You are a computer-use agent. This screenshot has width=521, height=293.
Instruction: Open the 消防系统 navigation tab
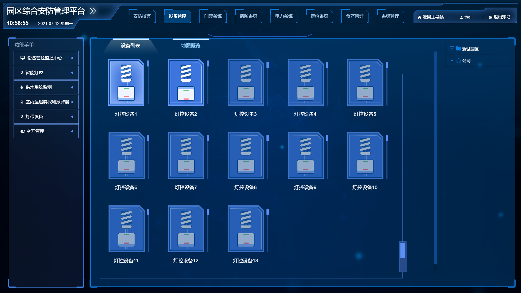(248, 16)
